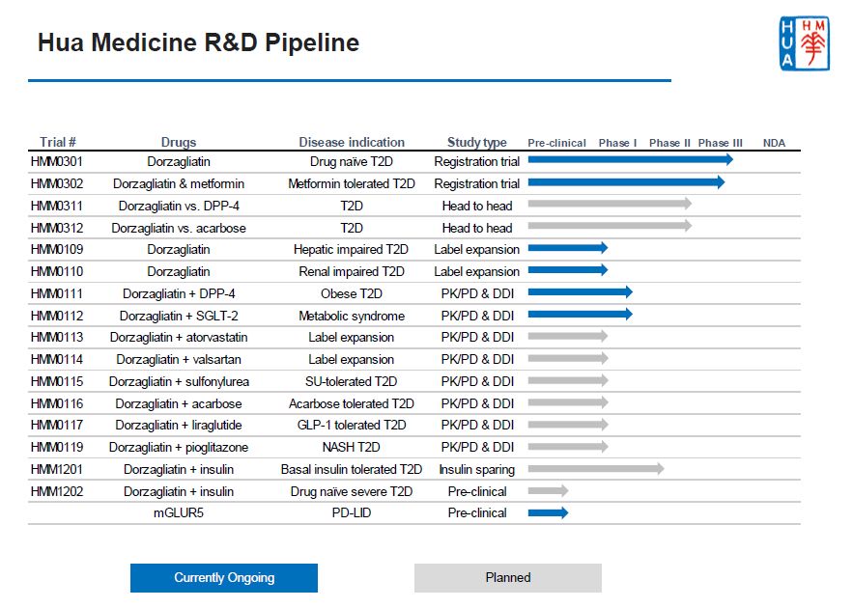Select the 'Disease indication' column header
853x608 pixels.
coord(352,143)
